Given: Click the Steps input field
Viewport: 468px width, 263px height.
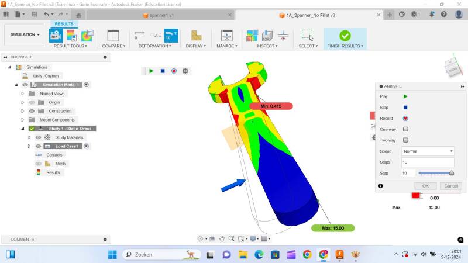Looking at the screenshot, I should tap(428, 162).
